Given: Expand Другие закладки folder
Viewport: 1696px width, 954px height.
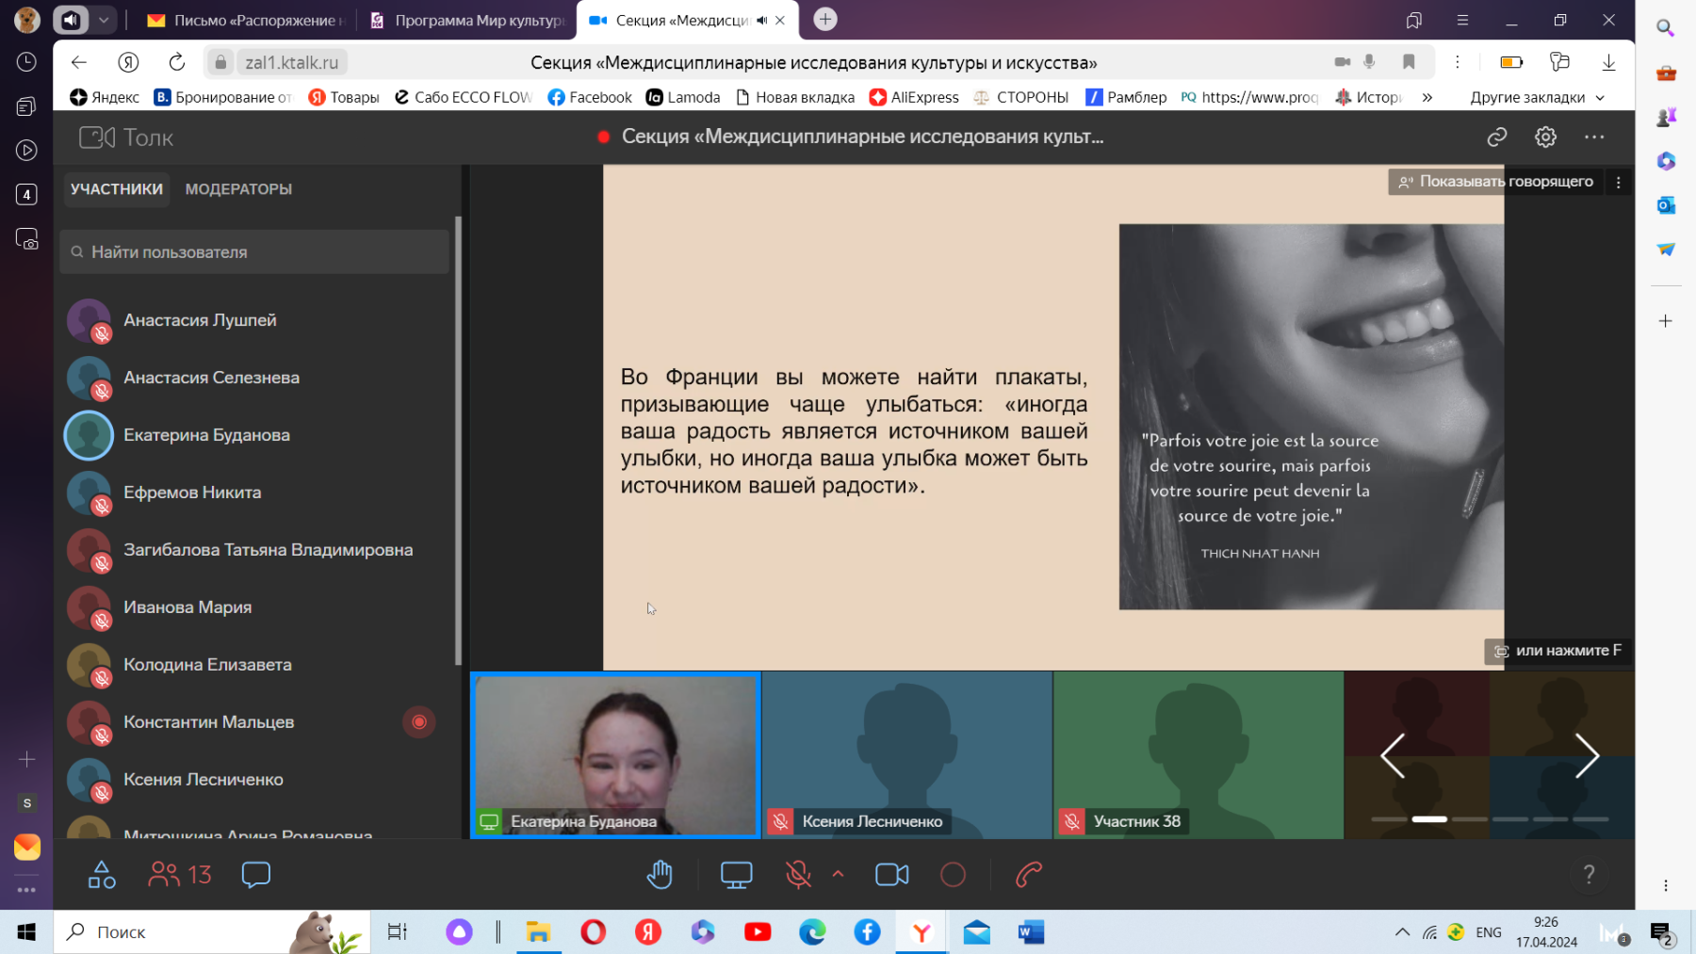Looking at the screenshot, I should tap(1537, 97).
